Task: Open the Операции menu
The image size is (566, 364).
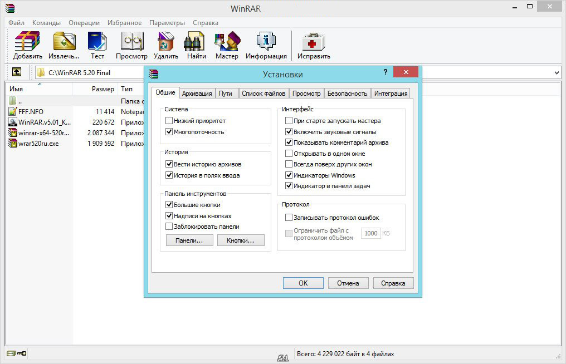Action: [84, 23]
